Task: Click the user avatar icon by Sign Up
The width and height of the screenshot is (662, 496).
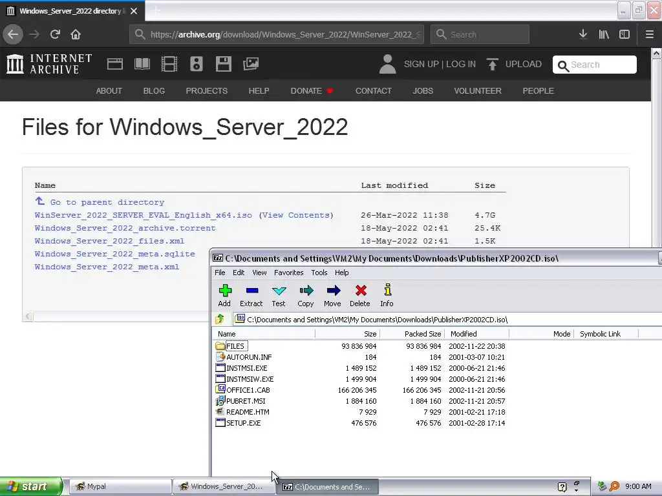Action: (x=388, y=64)
